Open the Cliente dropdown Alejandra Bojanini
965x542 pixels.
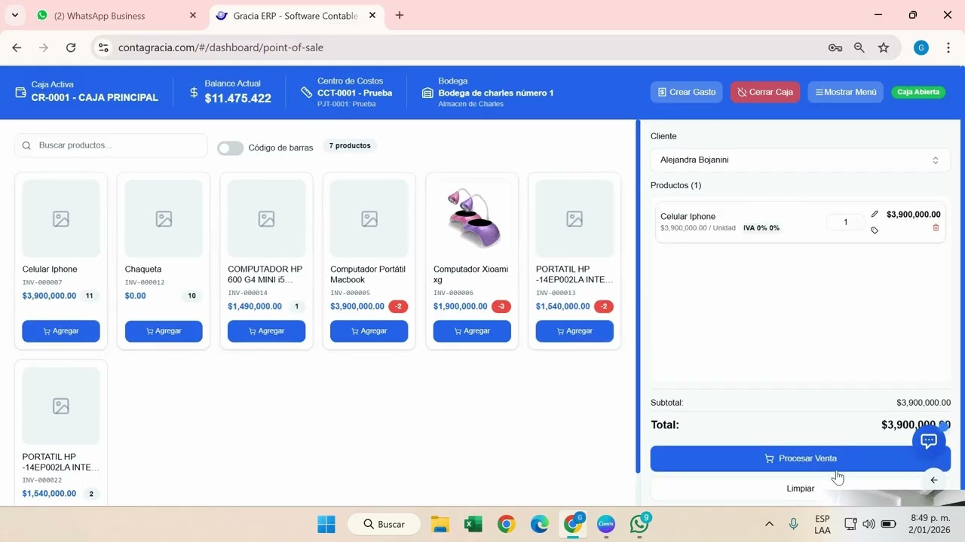pyautogui.click(x=800, y=160)
